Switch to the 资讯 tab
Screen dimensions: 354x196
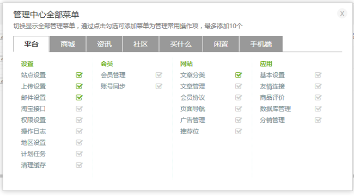point(105,44)
